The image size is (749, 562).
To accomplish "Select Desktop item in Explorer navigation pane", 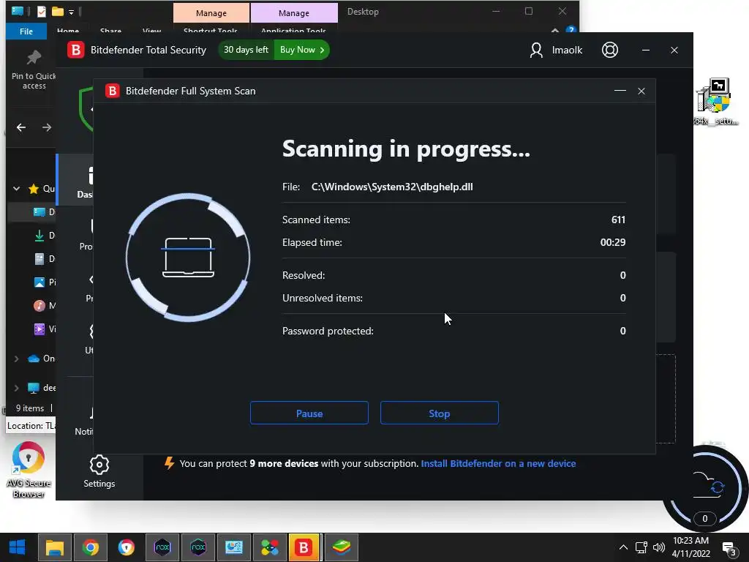I will pos(43,211).
